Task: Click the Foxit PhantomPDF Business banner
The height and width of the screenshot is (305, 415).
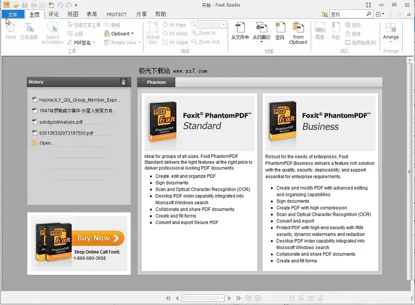Action: pyautogui.click(x=320, y=124)
